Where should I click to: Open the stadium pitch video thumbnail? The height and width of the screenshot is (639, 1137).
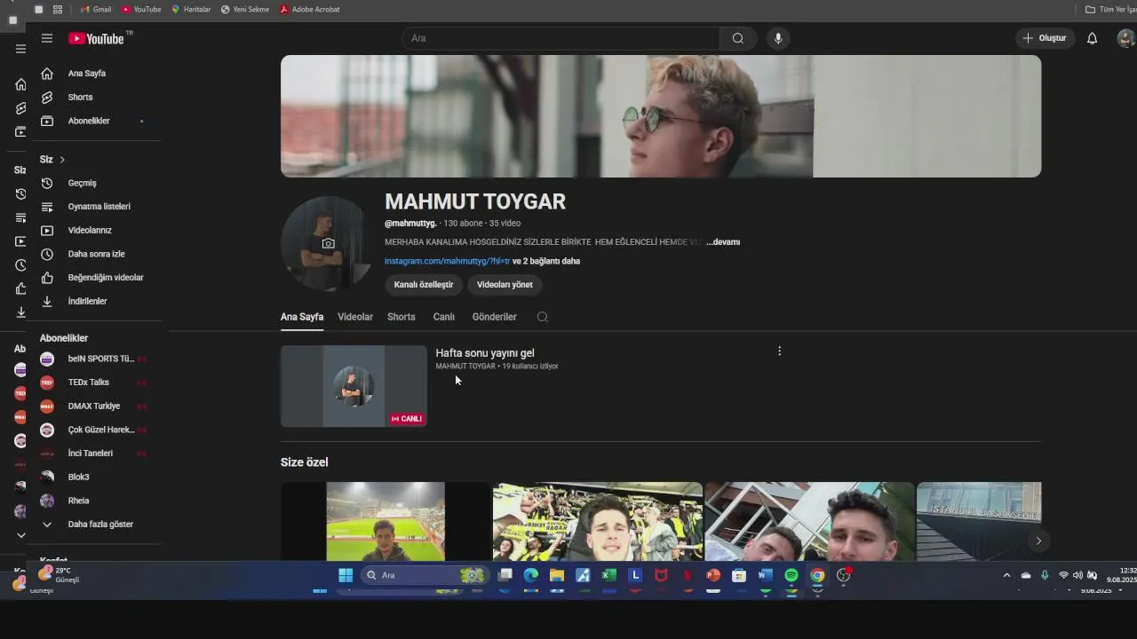[386, 521]
